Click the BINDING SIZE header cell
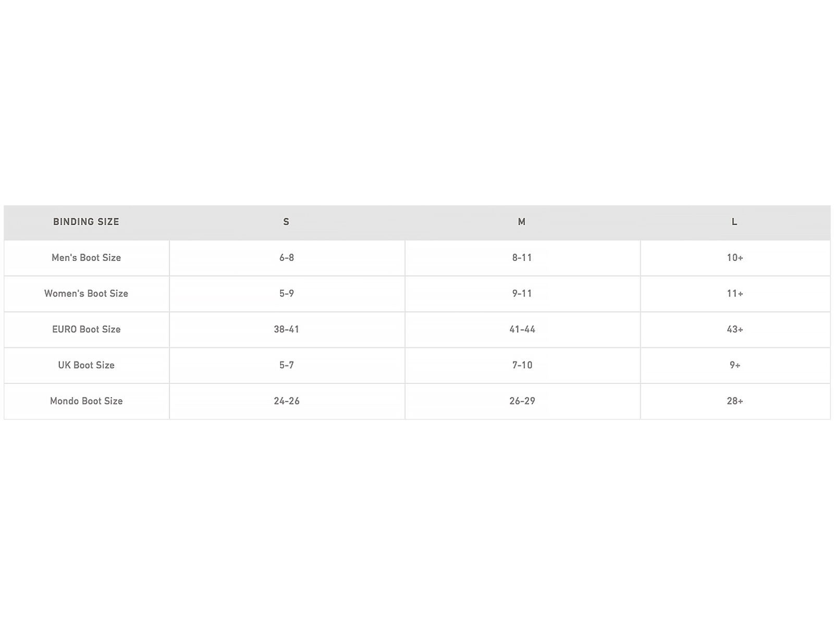The width and height of the screenshot is (834, 625). [x=86, y=222]
